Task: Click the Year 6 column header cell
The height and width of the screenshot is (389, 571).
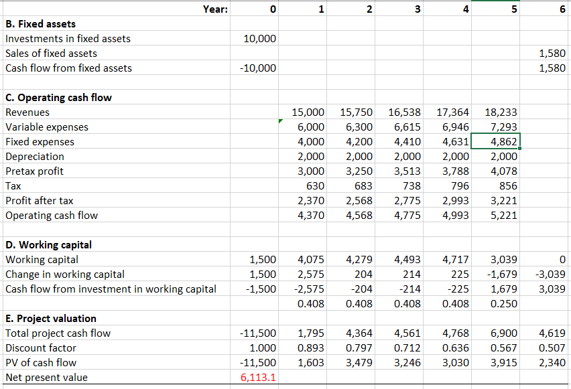Action: pyautogui.click(x=544, y=9)
